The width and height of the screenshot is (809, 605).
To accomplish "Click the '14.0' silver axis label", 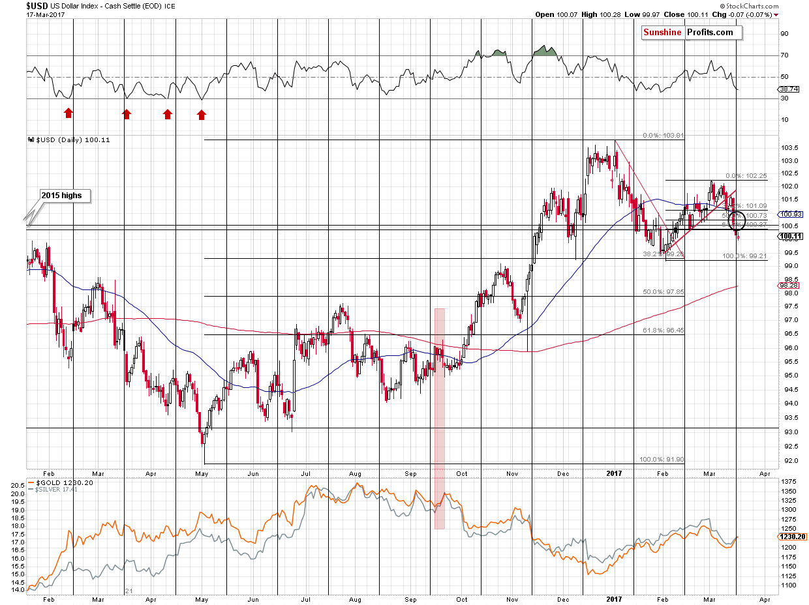I will point(18,590).
